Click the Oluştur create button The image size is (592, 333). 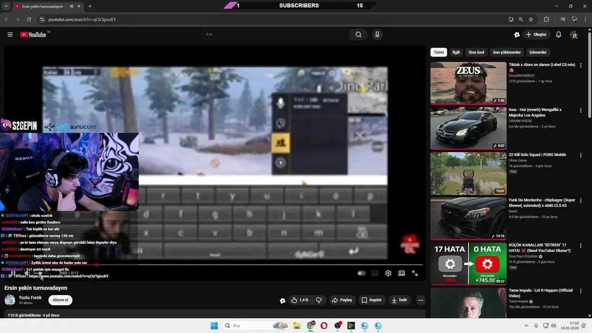pos(536,35)
